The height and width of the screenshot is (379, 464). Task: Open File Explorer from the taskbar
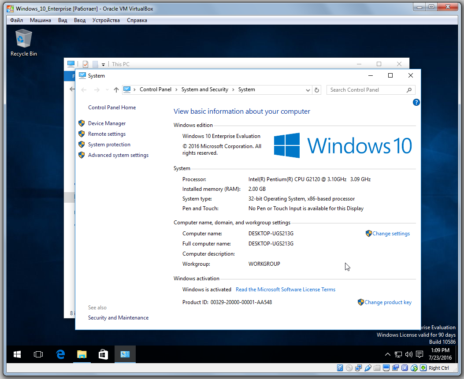coord(82,354)
